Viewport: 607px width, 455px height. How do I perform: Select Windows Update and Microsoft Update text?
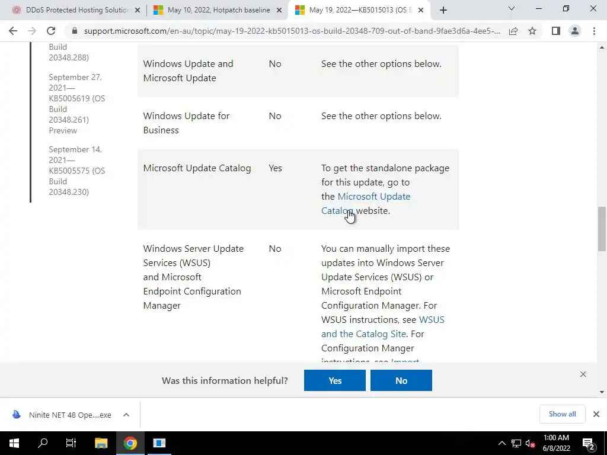point(188,71)
